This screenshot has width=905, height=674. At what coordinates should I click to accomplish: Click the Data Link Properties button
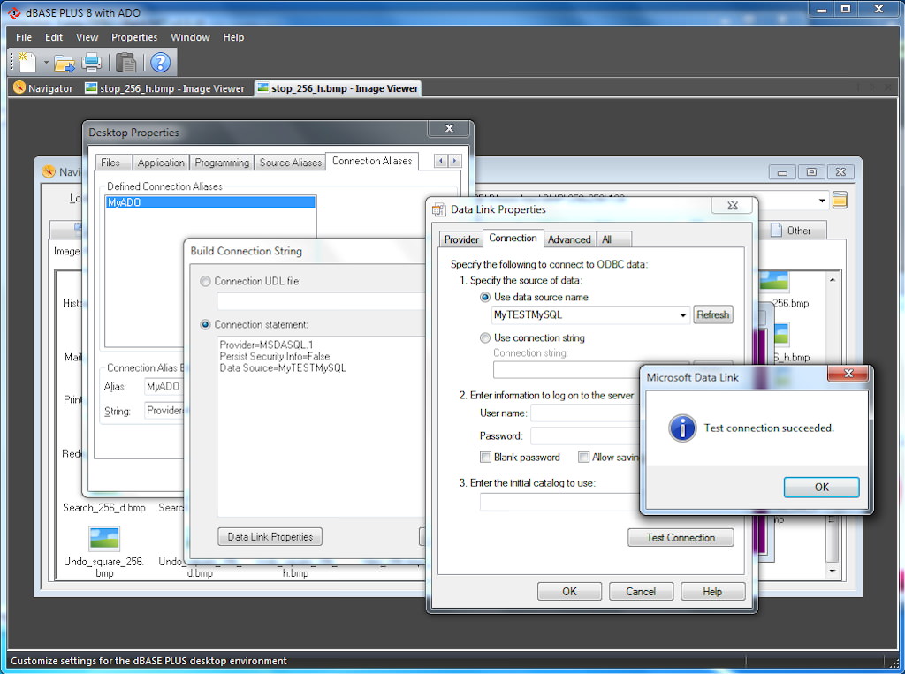(270, 537)
